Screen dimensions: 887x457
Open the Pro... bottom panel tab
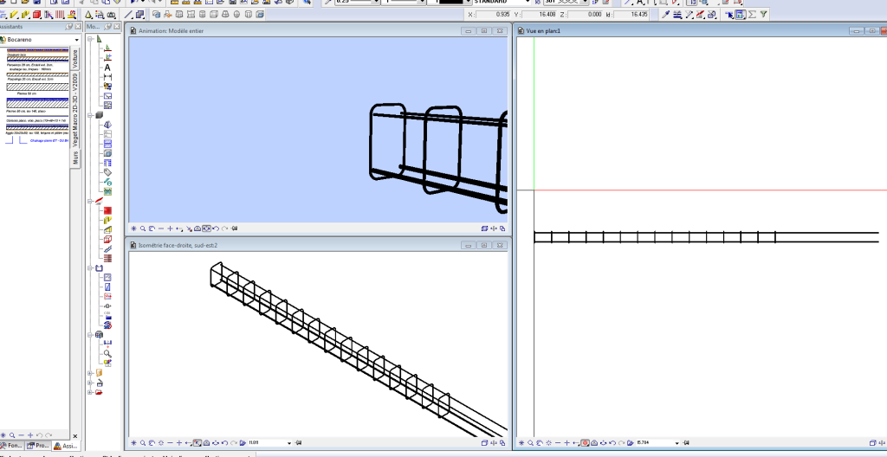(38, 447)
